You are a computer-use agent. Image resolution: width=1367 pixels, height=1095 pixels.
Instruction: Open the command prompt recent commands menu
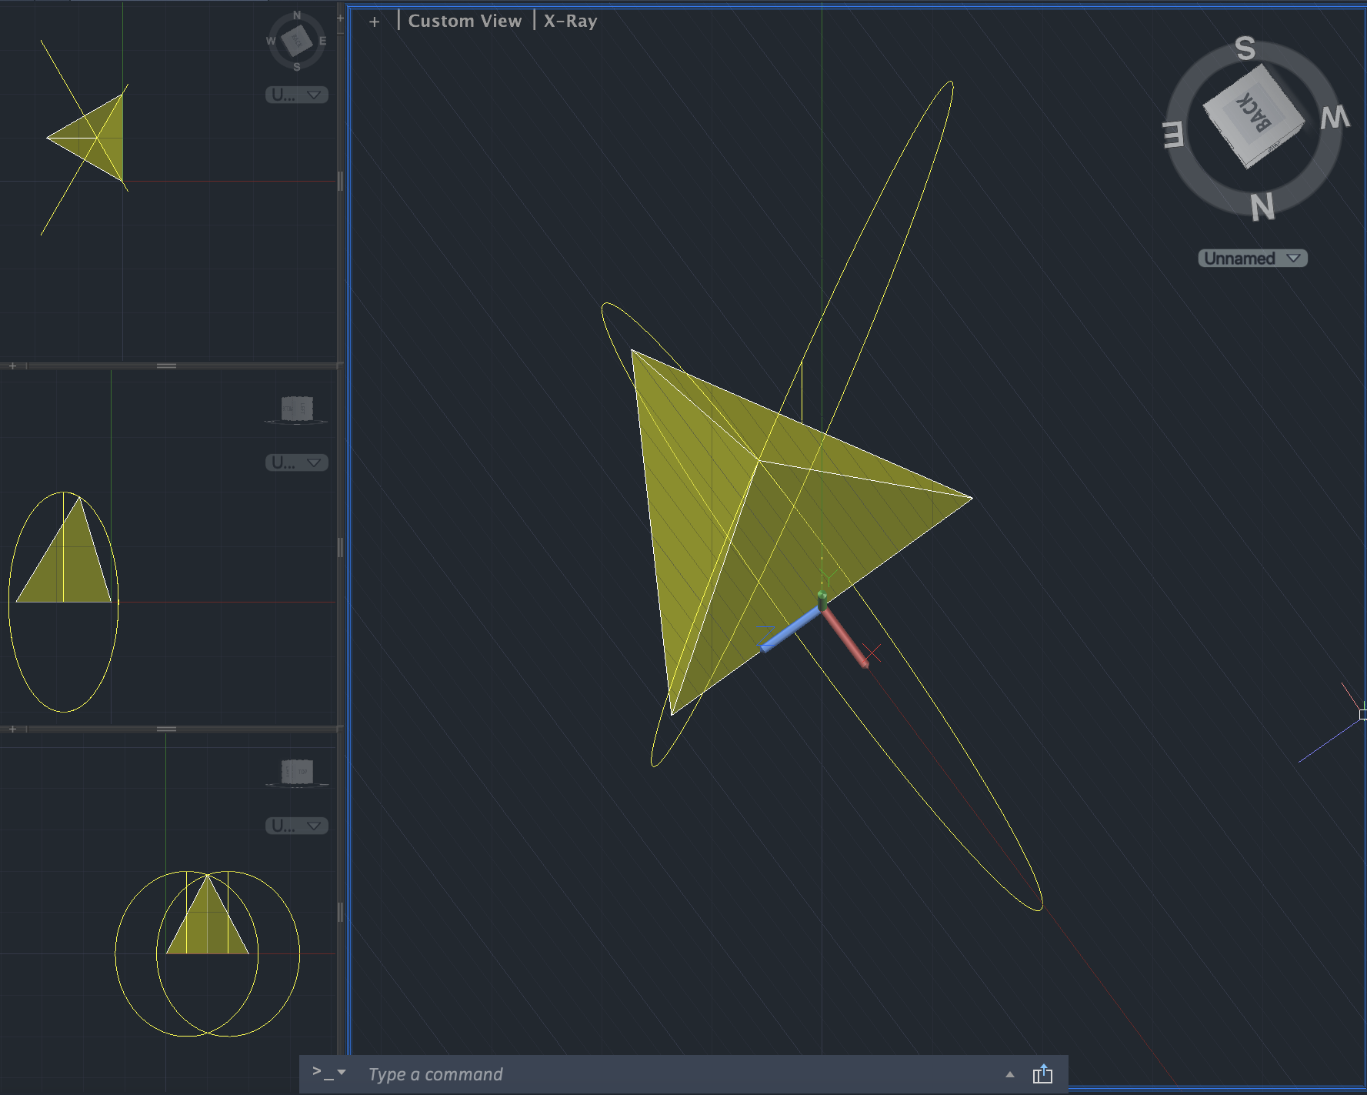click(x=329, y=1073)
